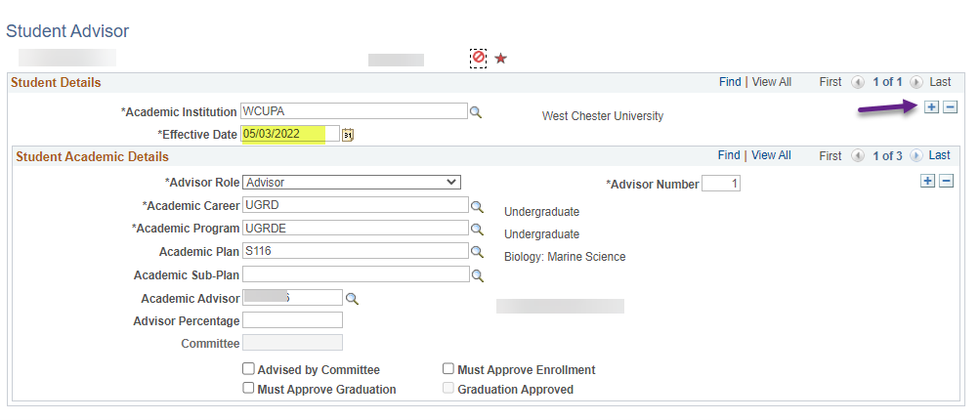Click Last link in Student Academic Details

pyautogui.click(x=939, y=155)
